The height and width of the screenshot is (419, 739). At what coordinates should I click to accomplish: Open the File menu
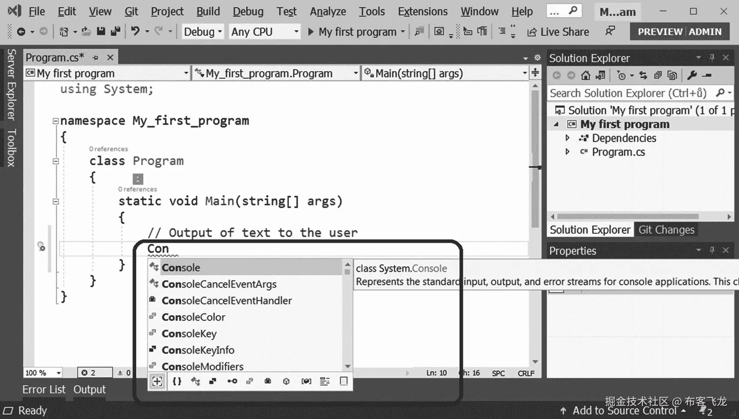pos(37,11)
